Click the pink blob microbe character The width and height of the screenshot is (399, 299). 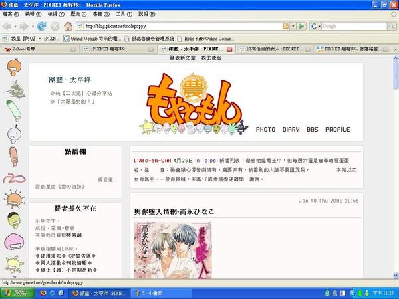[x=14, y=241]
